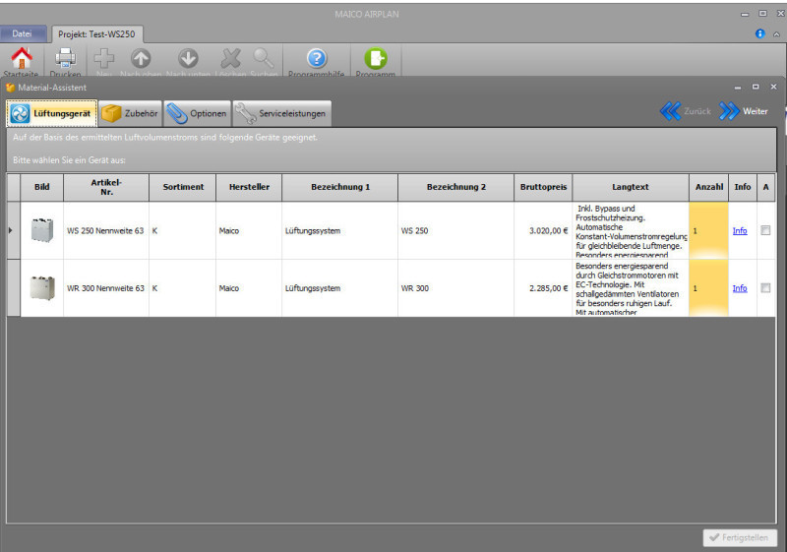Screen dimensions: 787x552
Task: Open the Serviceleistungen tab
Action: [x=282, y=113]
